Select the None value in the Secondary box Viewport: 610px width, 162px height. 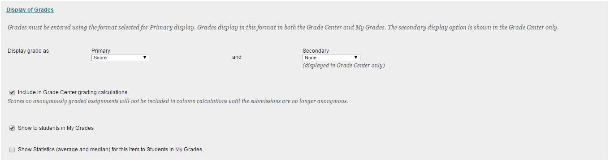311,58
